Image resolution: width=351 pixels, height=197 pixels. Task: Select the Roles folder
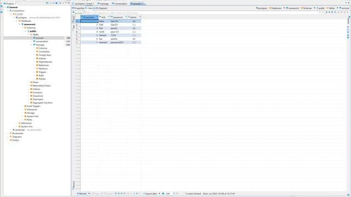[29, 120]
